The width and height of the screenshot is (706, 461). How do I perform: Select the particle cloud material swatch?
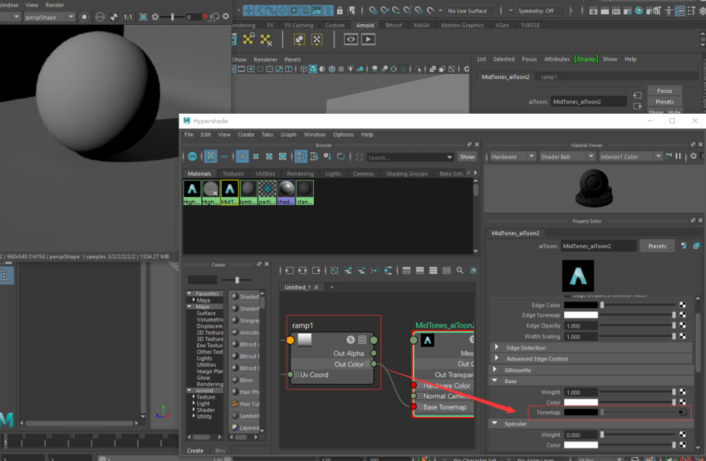point(267,193)
